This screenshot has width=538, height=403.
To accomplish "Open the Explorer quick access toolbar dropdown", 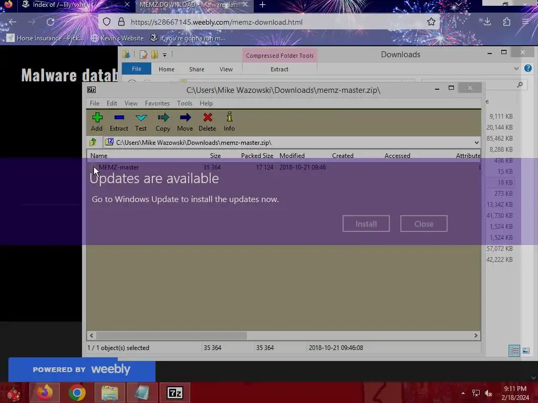I will click(164, 55).
